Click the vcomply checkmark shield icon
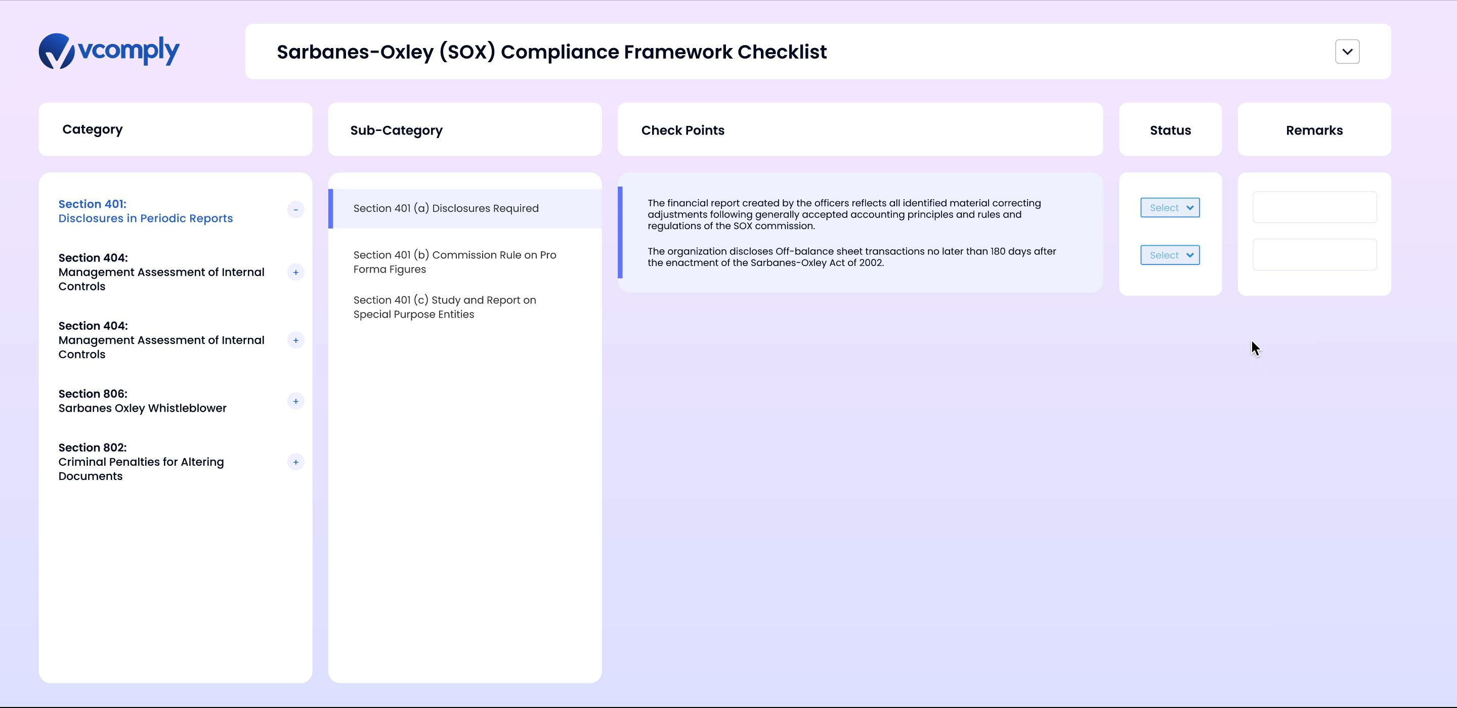1457x708 pixels. 54,51
